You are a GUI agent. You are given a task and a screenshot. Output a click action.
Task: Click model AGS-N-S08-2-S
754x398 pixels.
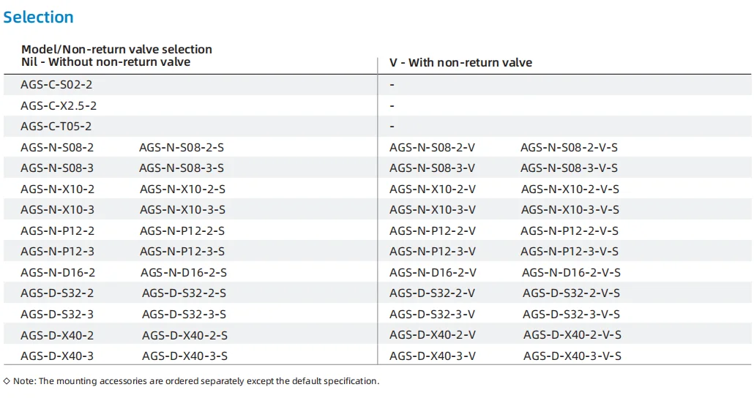point(182,147)
